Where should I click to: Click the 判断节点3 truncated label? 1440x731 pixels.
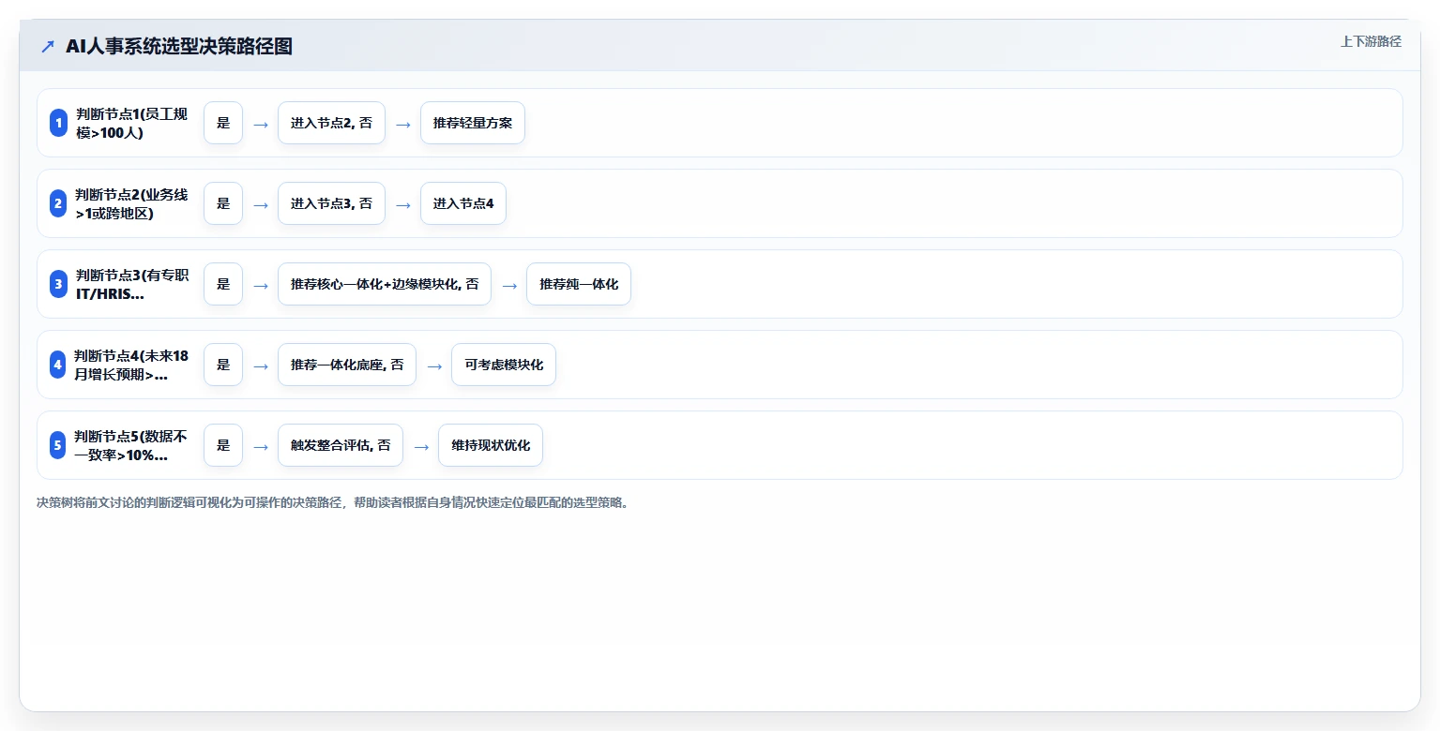(x=132, y=284)
